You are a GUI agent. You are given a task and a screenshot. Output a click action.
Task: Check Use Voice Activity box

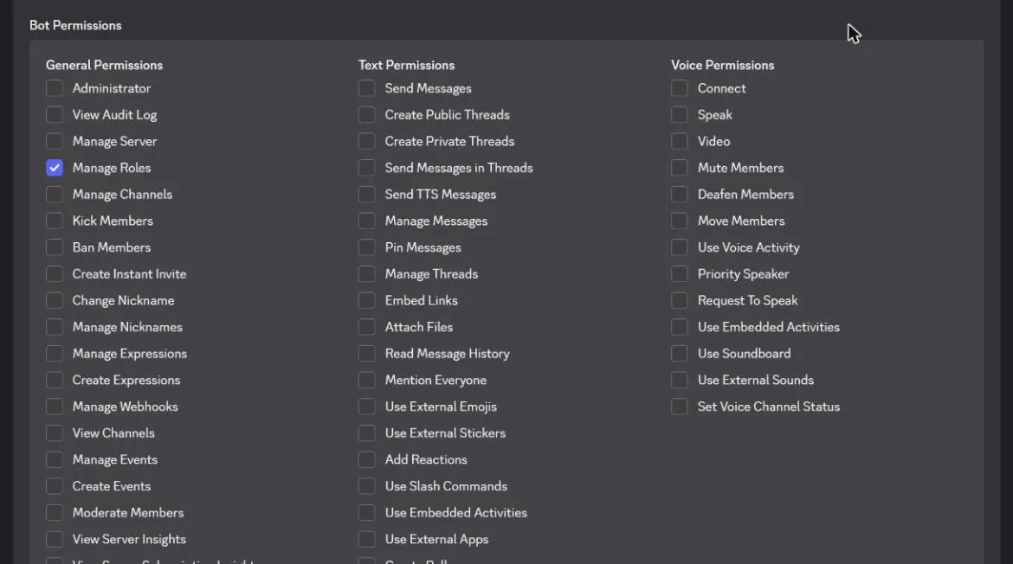pos(679,247)
